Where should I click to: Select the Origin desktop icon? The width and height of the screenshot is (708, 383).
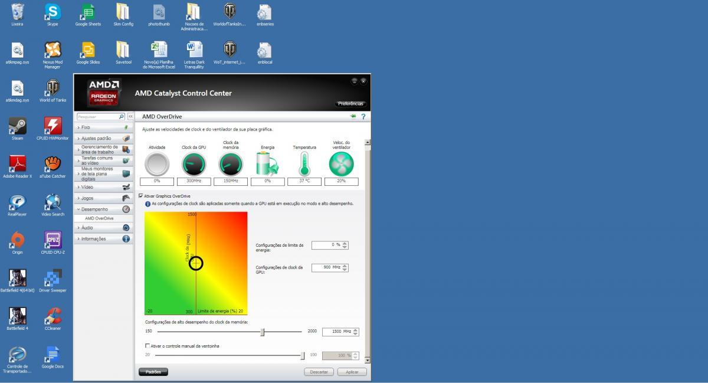[17, 243]
